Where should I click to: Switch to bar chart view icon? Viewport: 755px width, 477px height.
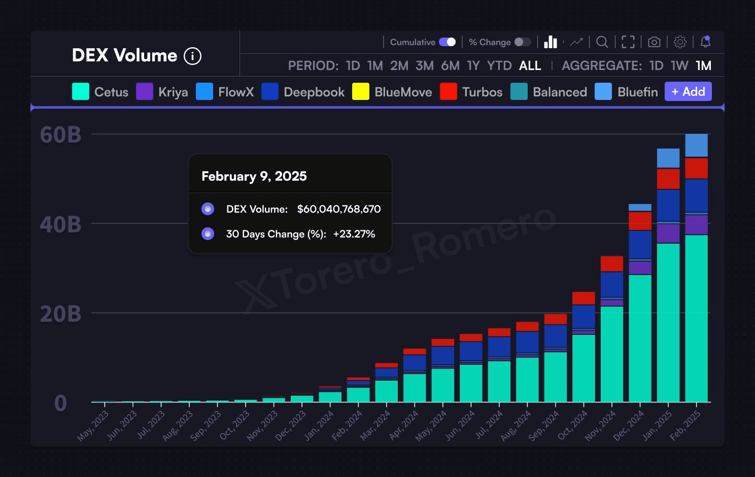551,42
